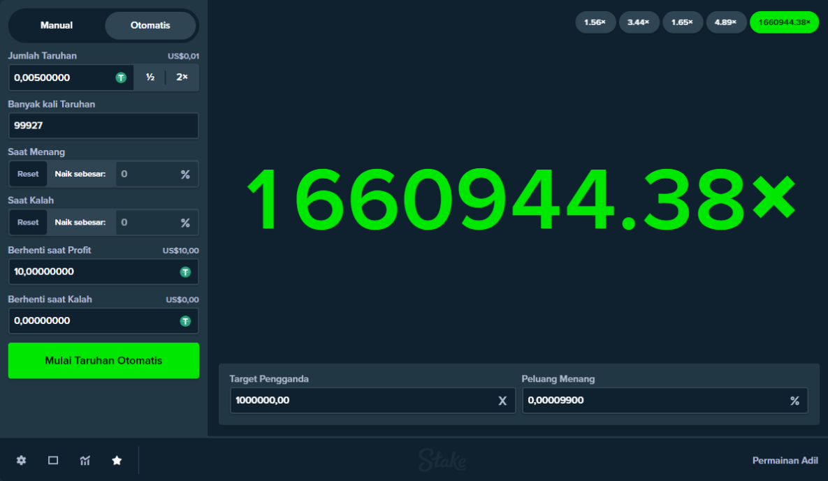The width and height of the screenshot is (828, 481).
Task: Click the percent icon in Peluang Menang field
Action: click(x=794, y=401)
